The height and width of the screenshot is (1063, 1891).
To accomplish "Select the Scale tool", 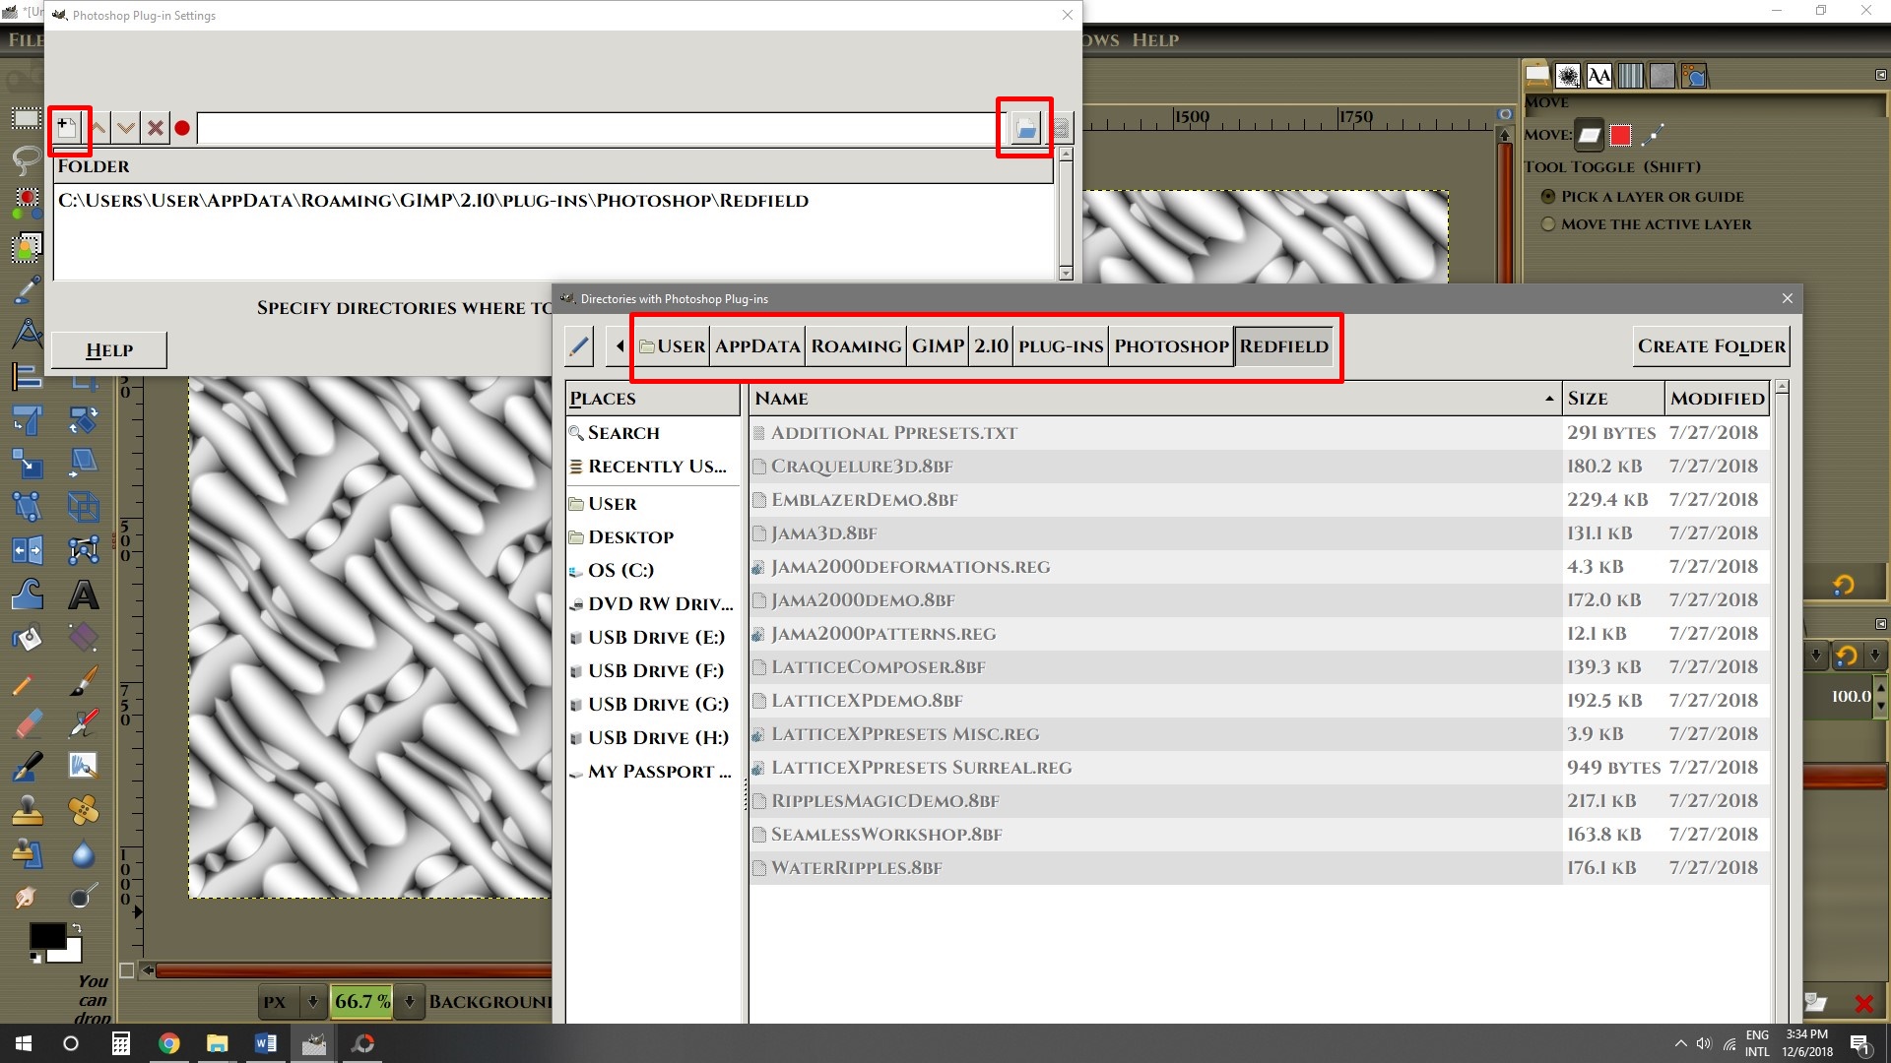I will 27,463.
